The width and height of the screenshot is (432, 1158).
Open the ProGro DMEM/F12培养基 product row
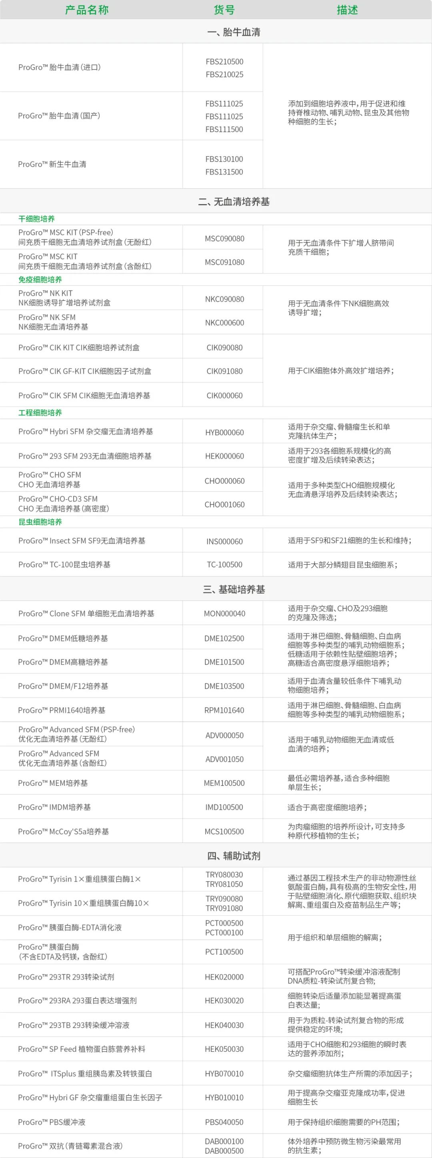tap(63, 686)
